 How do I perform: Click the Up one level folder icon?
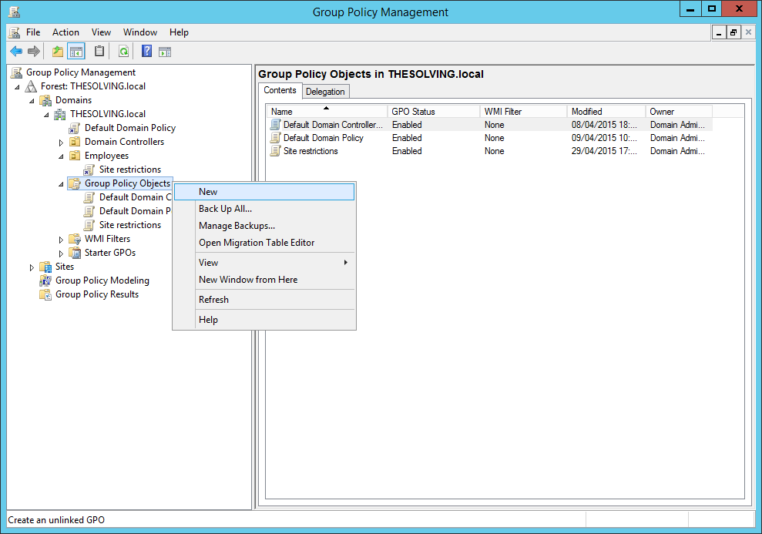tap(58, 51)
